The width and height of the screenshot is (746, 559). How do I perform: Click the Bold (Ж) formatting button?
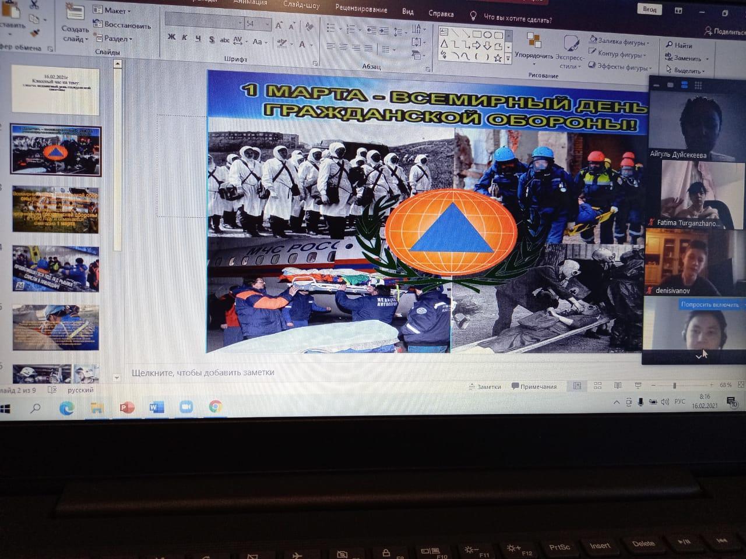[x=171, y=37]
